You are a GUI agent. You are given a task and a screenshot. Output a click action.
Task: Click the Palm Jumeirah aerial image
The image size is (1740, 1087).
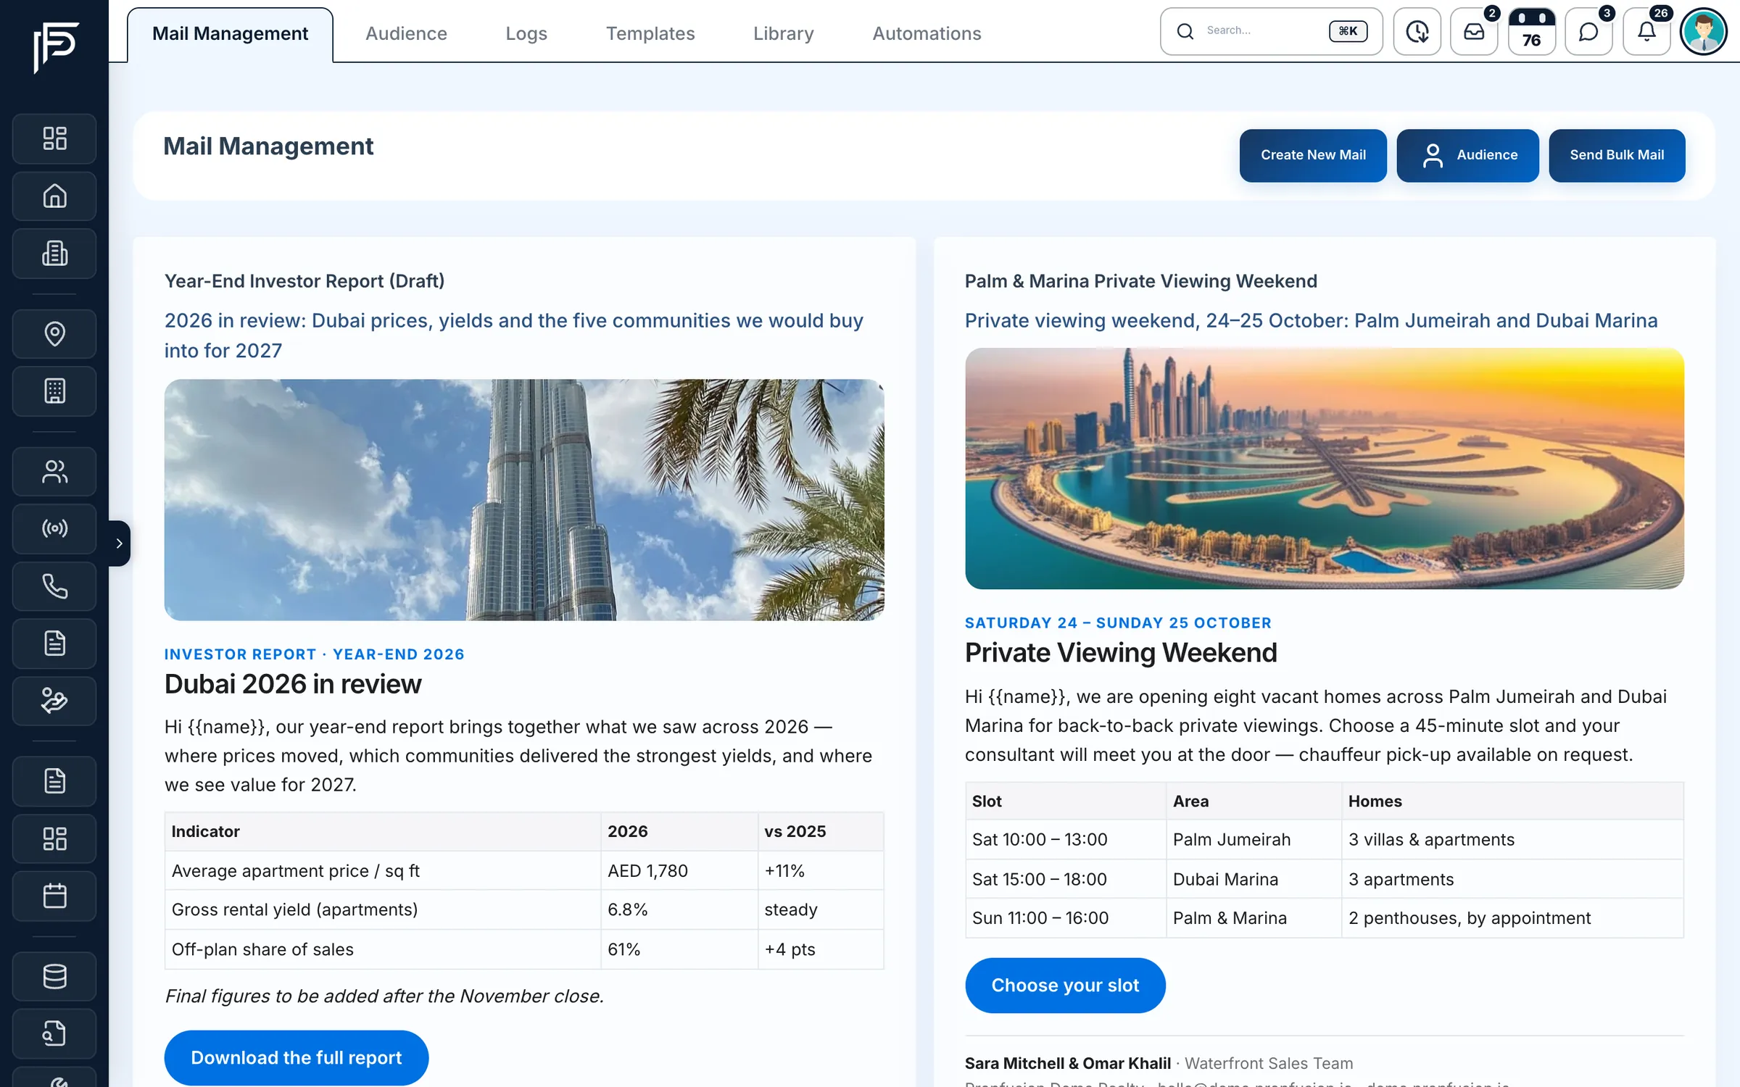click(x=1325, y=468)
